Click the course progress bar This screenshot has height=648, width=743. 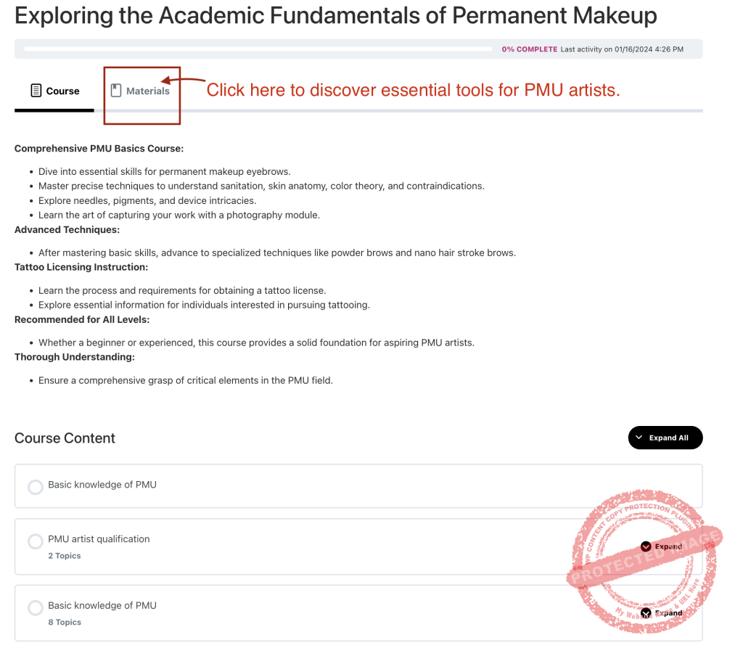click(x=258, y=49)
